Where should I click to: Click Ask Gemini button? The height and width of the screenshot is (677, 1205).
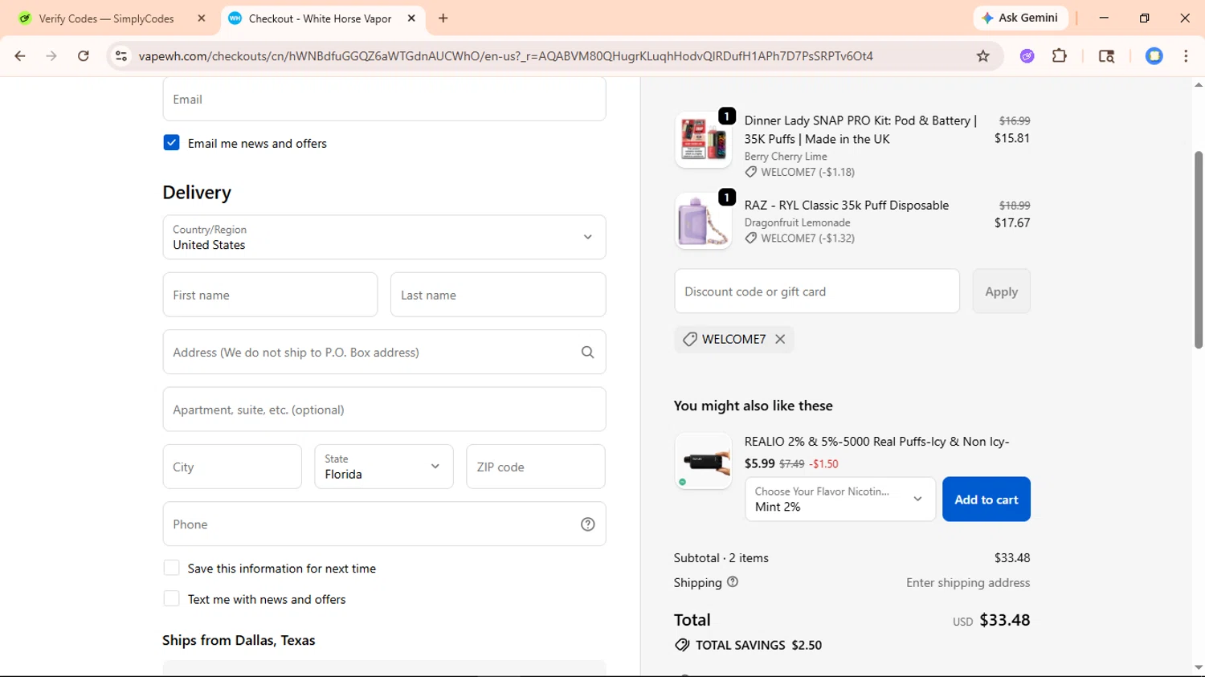pyautogui.click(x=1021, y=18)
